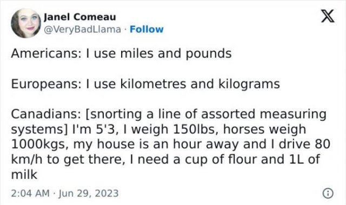Viewport: 346px width, 205px height.
Task: Click the word milk on the last line
Action: pyautogui.click(x=24, y=175)
